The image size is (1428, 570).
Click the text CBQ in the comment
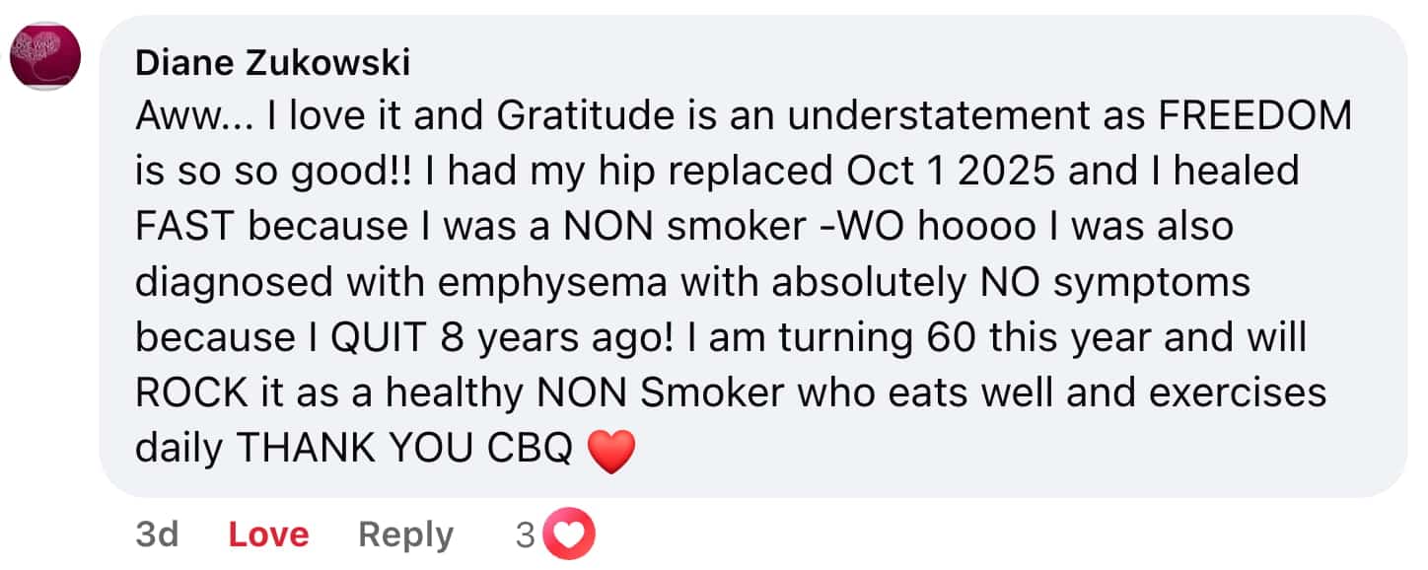click(x=531, y=450)
